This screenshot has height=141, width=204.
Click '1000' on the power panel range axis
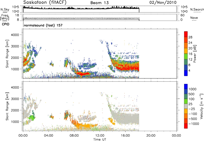pos(15,69)
